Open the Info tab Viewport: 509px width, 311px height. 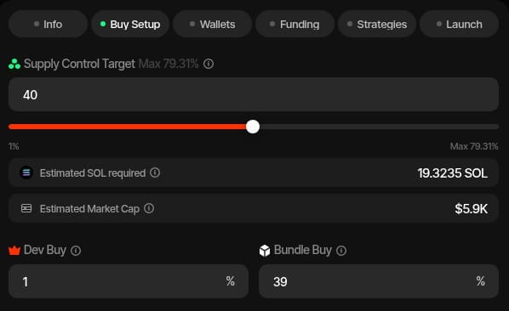pos(48,25)
